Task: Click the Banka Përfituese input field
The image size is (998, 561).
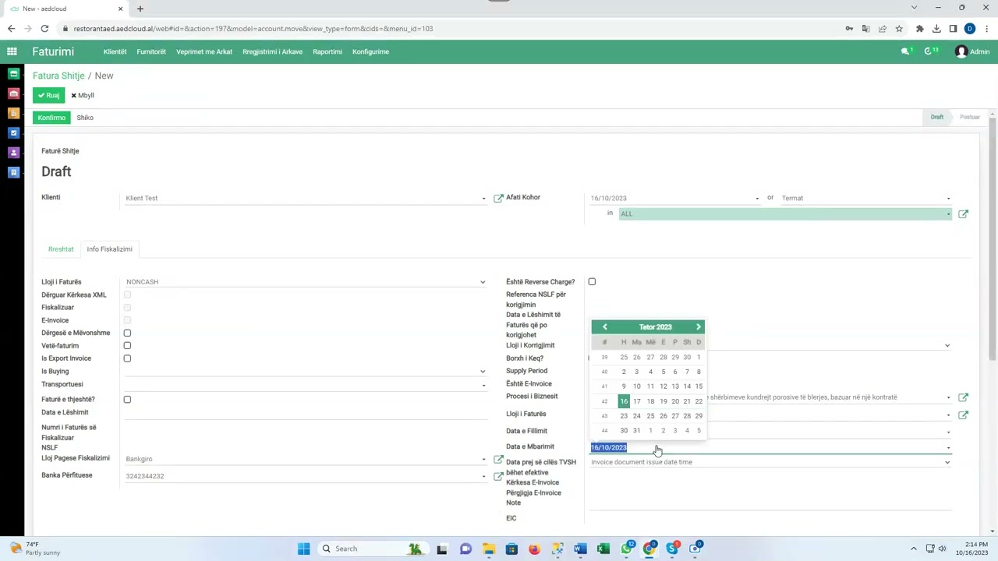Action: 304,476
